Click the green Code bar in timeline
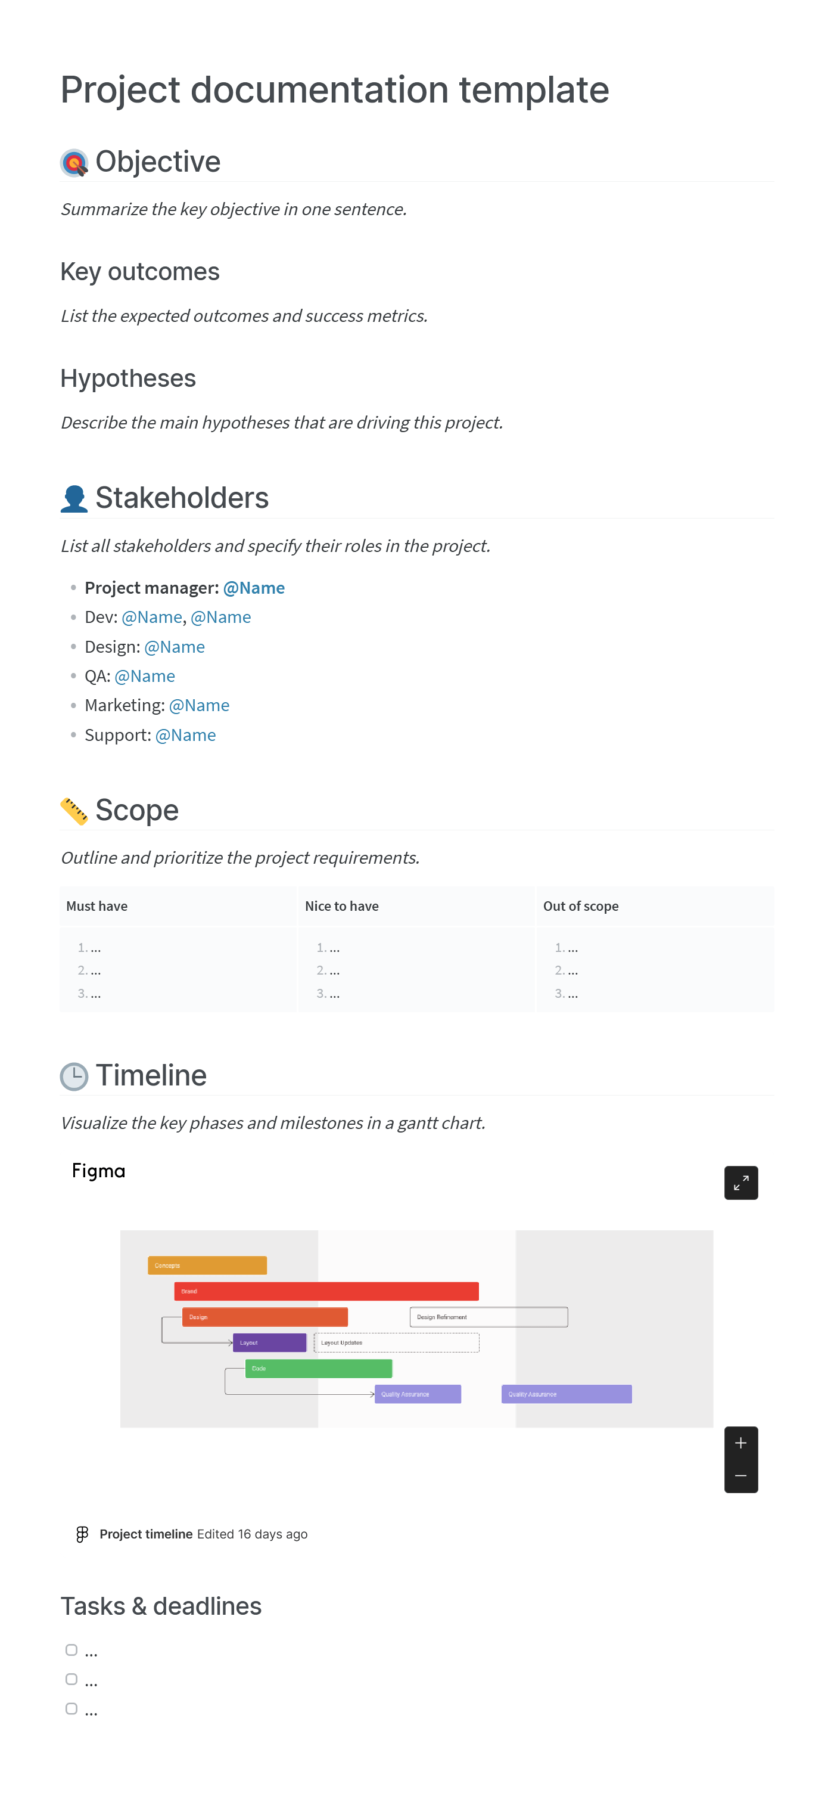 pyautogui.click(x=319, y=1369)
